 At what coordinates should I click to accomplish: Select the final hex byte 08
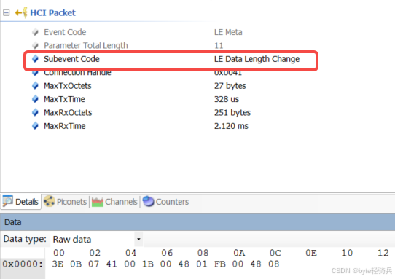click(x=274, y=264)
